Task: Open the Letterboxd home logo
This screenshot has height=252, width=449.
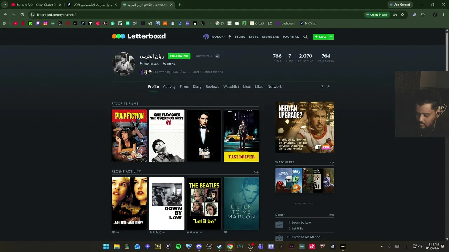Action: tap(139, 36)
